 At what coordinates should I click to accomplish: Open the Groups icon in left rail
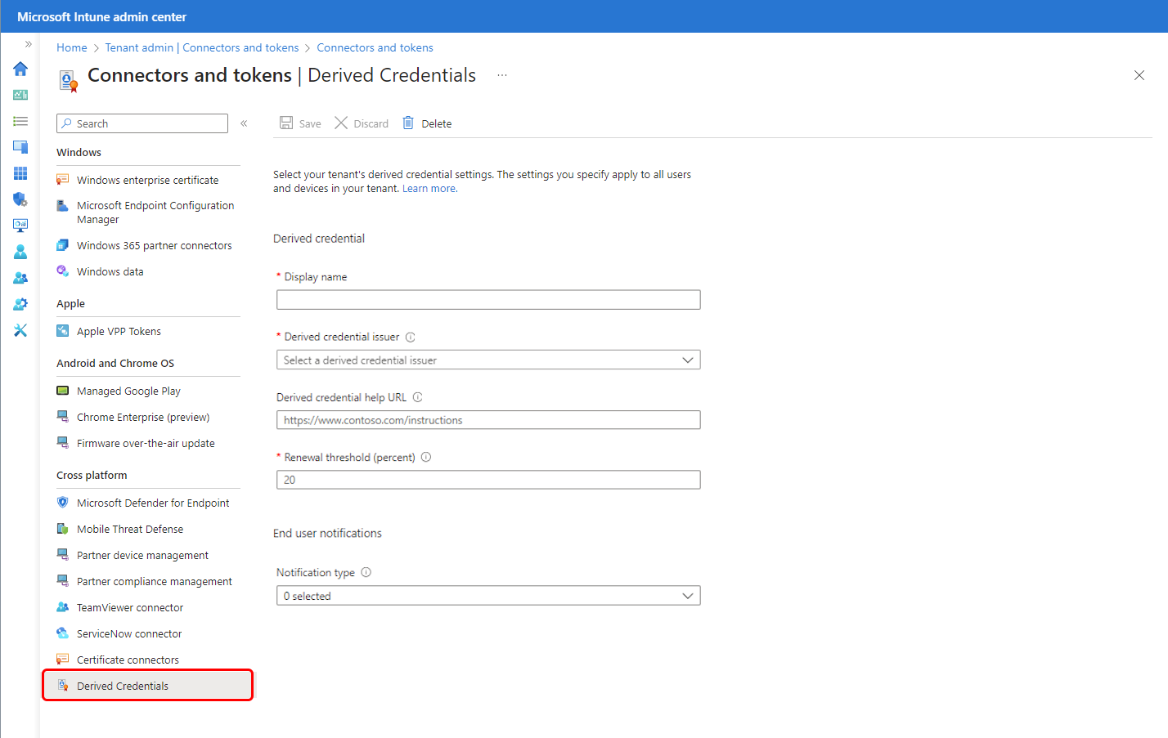20,278
